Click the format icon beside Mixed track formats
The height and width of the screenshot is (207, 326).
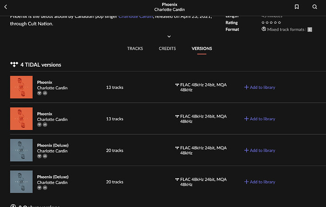click(x=264, y=29)
